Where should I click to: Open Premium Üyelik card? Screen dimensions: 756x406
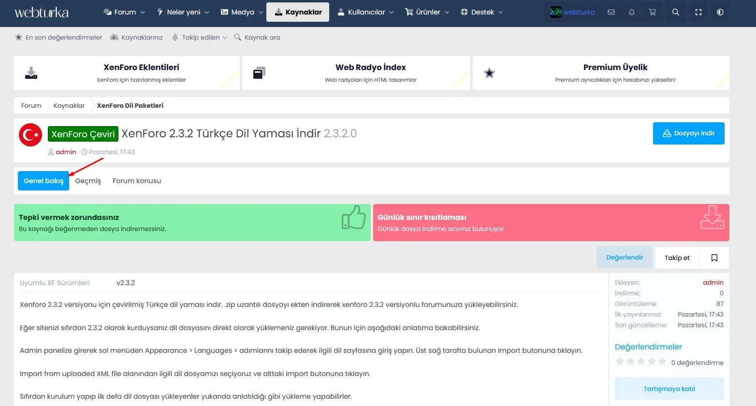click(x=601, y=73)
